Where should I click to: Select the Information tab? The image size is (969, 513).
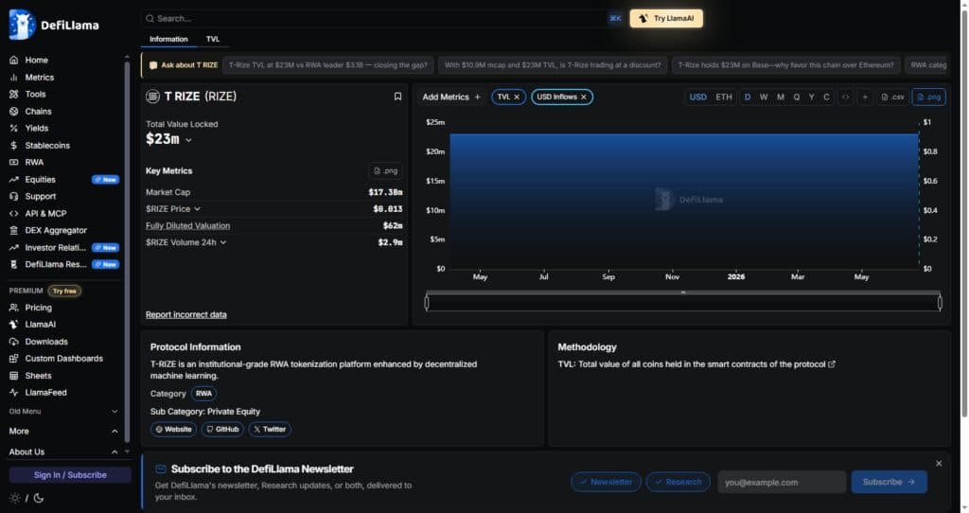point(168,39)
